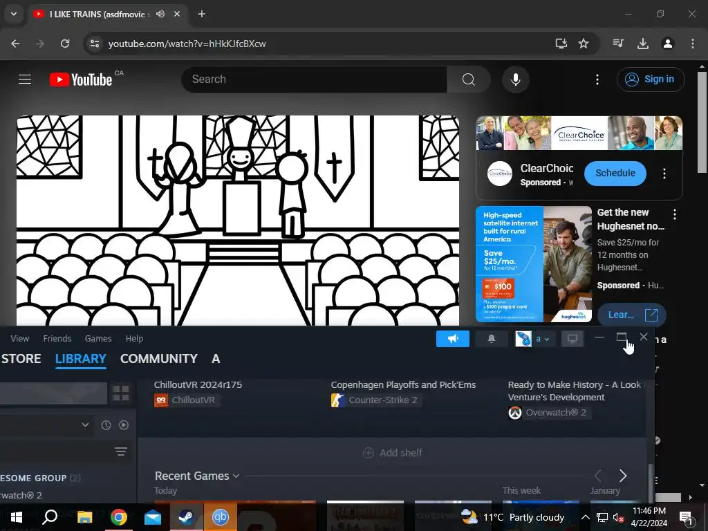708x531 pixels.
Task: Click the Overwatch 2 game tag in news
Action: pyautogui.click(x=548, y=413)
